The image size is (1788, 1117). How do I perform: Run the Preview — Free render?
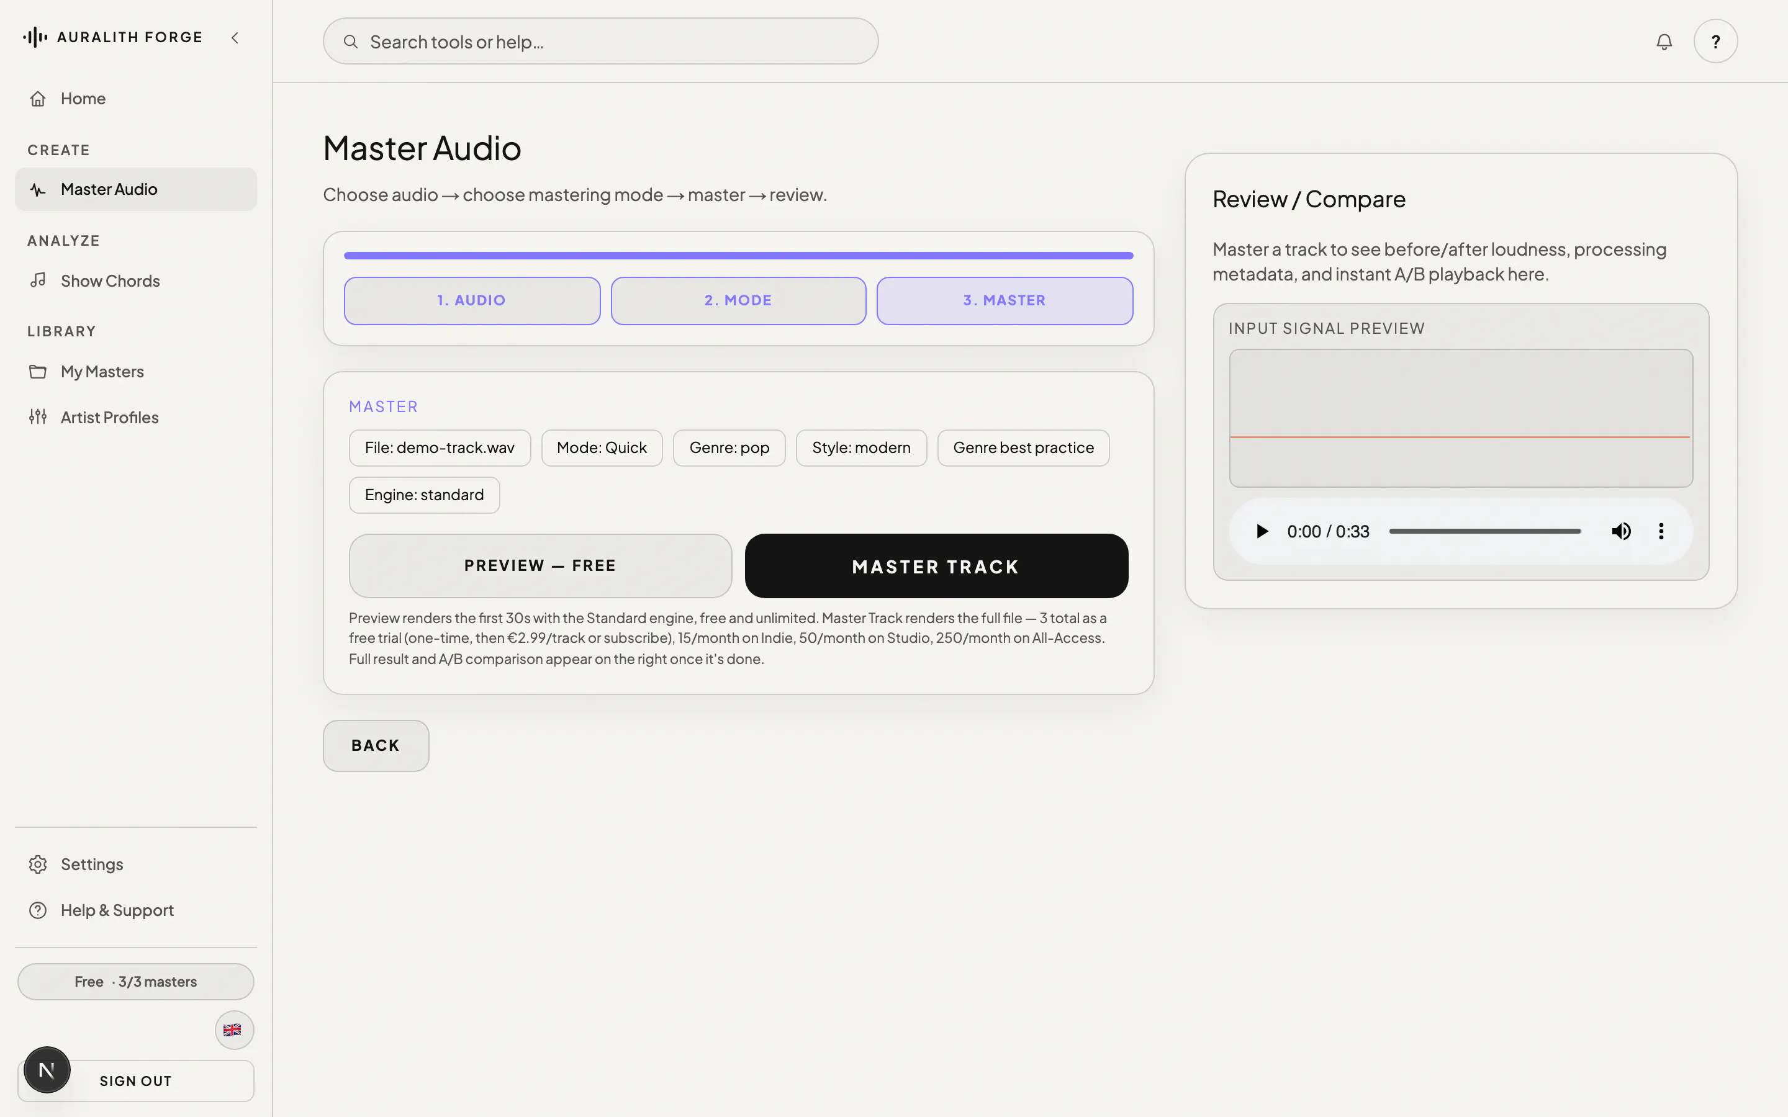pyautogui.click(x=540, y=566)
